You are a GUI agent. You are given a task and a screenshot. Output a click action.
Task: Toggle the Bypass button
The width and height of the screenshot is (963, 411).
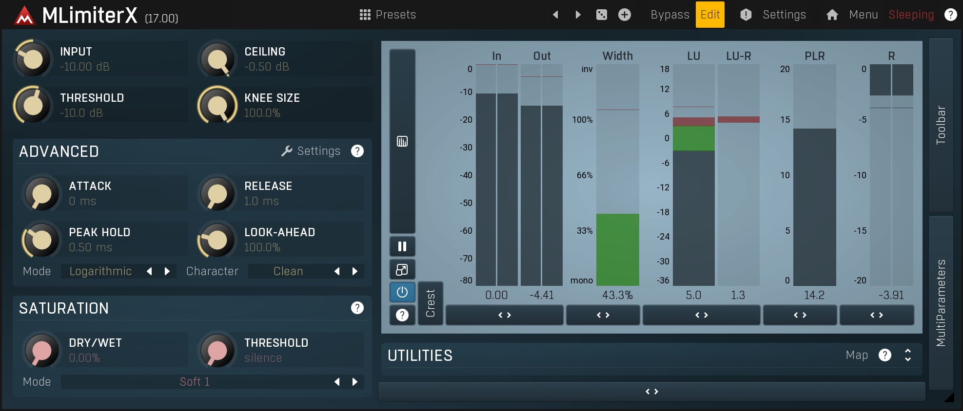coord(669,15)
